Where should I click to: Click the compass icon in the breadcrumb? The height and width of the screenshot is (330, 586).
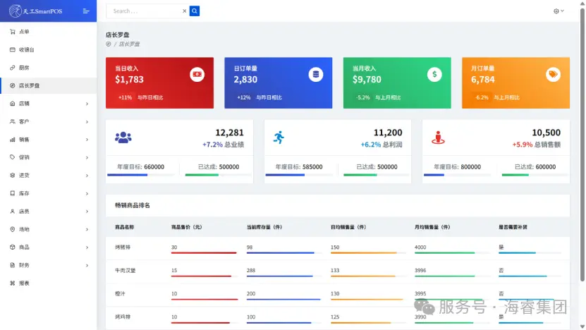click(x=109, y=44)
